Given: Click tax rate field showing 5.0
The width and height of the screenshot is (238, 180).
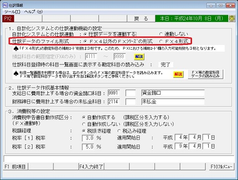Looking at the screenshot, I should pos(88,147).
